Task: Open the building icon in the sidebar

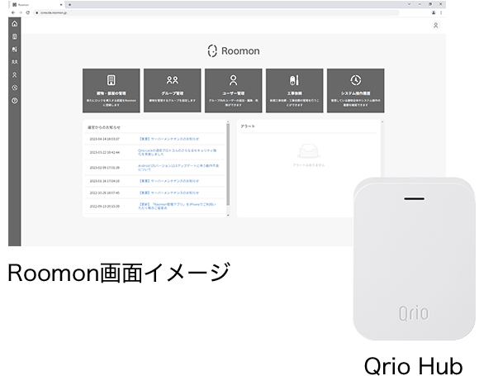Action: (x=15, y=36)
